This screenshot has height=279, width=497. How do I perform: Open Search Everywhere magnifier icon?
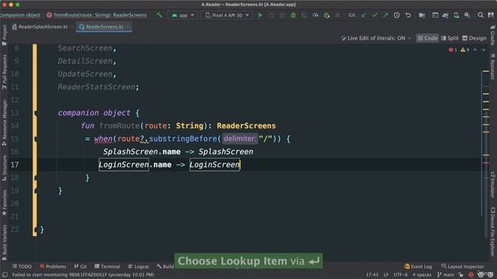tap(481, 15)
